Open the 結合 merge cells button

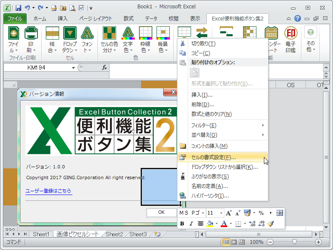click(52, 40)
